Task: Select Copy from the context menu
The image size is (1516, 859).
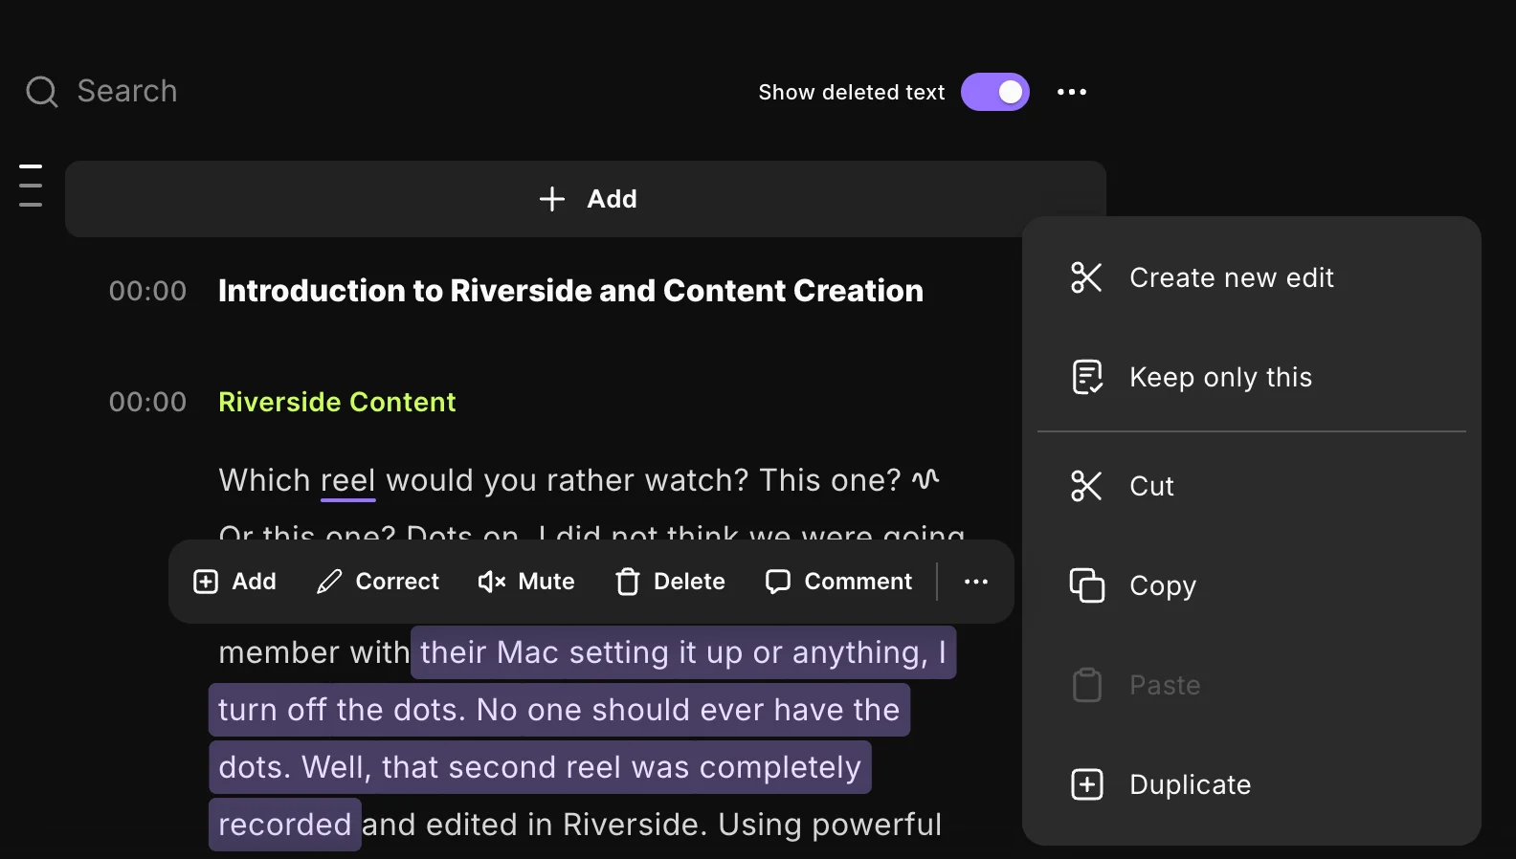Action: (1252, 585)
